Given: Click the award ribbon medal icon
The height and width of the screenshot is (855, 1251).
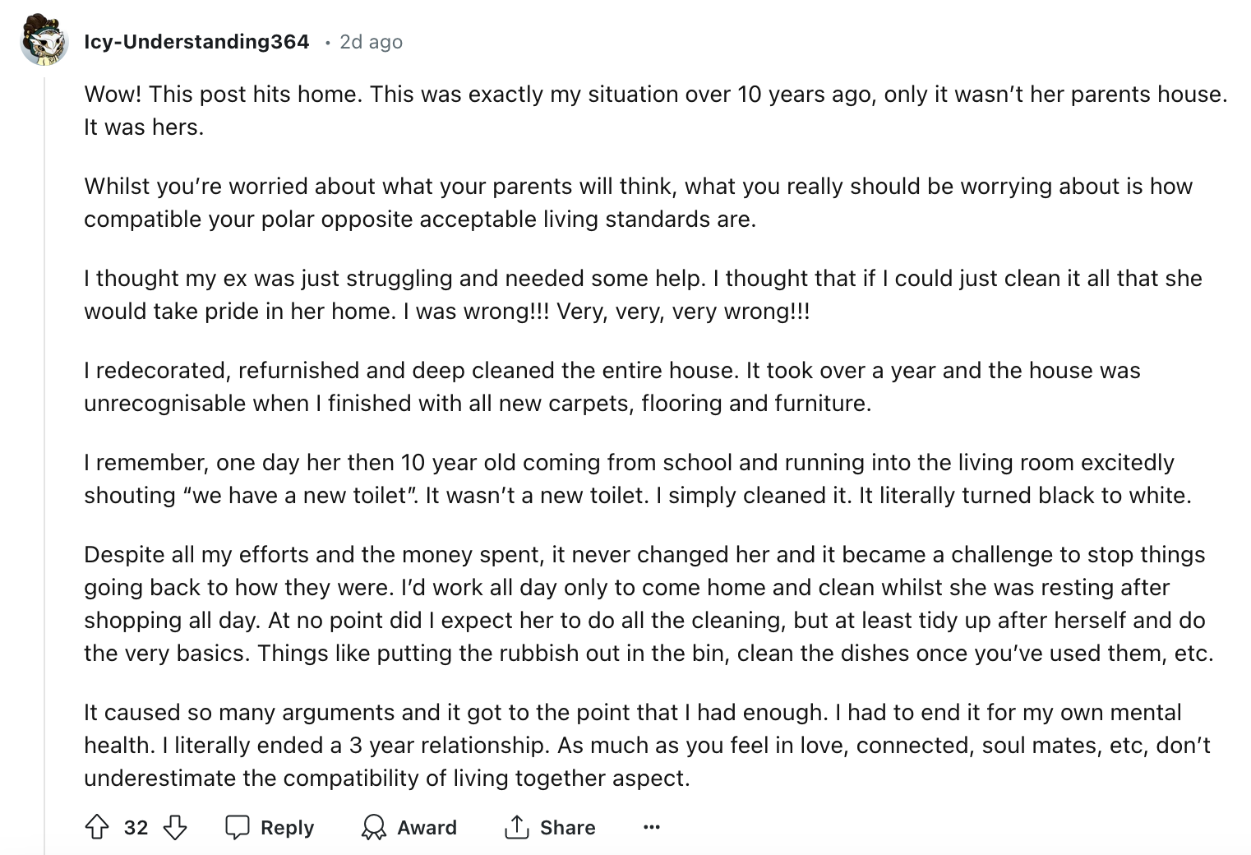Looking at the screenshot, I should 376,827.
